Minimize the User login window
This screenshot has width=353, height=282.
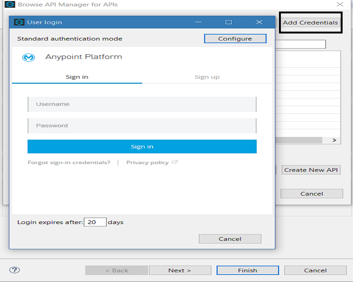tap(198, 22)
